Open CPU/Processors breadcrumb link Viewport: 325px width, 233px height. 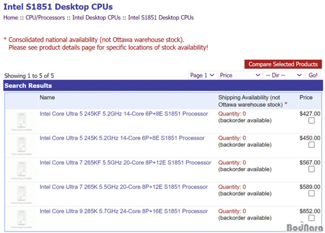tap(45, 18)
